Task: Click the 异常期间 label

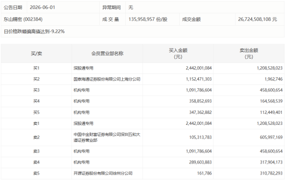Action: (x=112, y=8)
